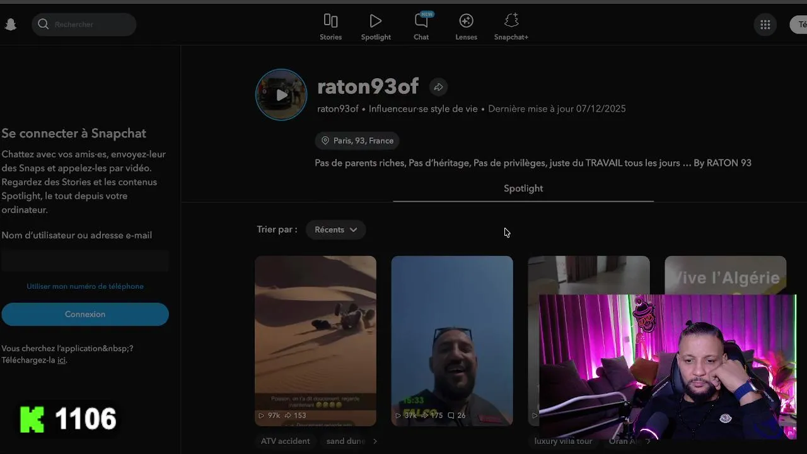The width and height of the screenshot is (807, 454).
Task: Click the ici download link
Action: [x=61, y=360]
